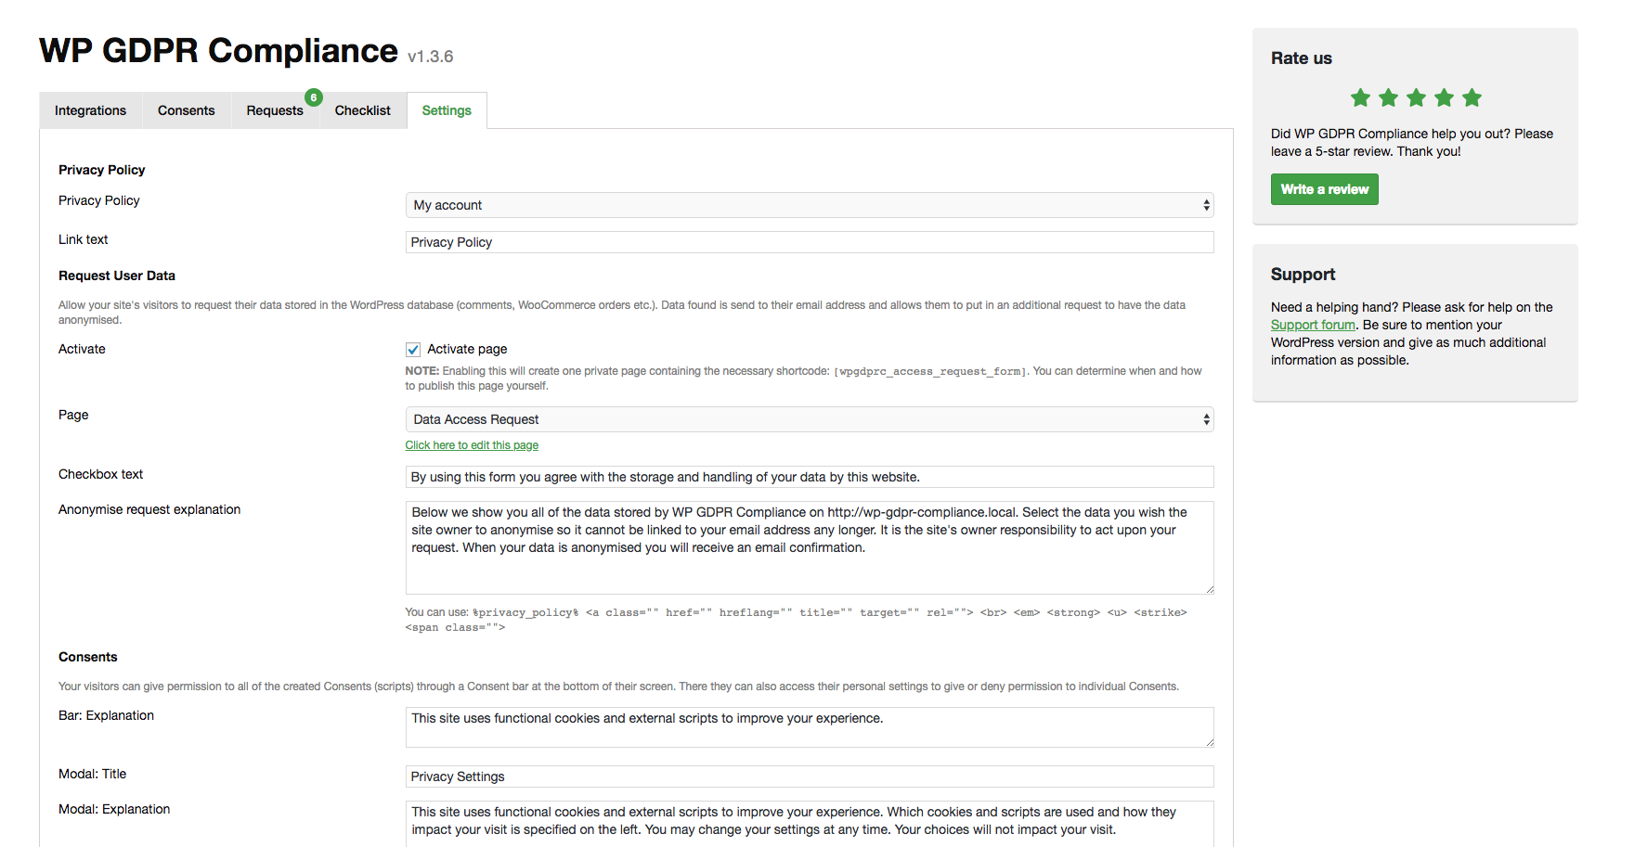This screenshot has width=1634, height=847.
Task: Follow the 'Click here to edit this page' link
Action: coord(472,445)
